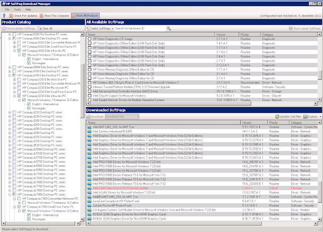323x232 pixels.
Task: Click icon beside NVIDIA driver version 8.16.11.9125
Action: pyautogui.click(x=89, y=218)
